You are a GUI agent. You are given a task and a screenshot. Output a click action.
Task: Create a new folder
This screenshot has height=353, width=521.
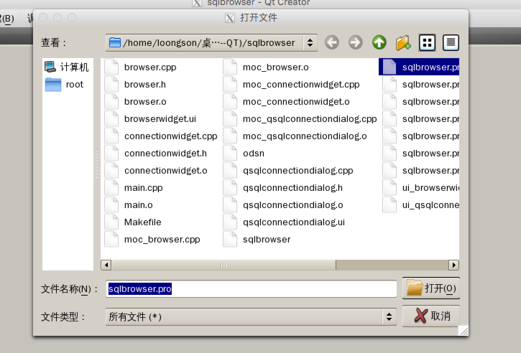coord(403,43)
